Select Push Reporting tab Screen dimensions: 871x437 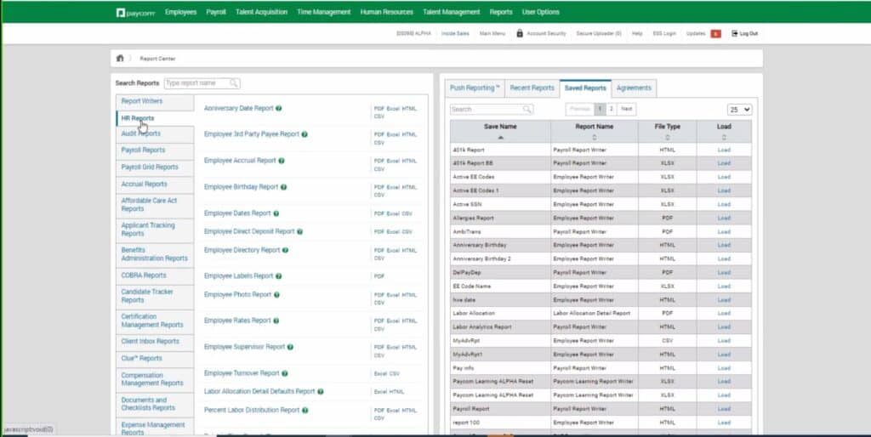pyautogui.click(x=475, y=88)
